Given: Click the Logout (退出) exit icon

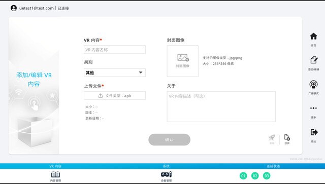Looking at the screenshot, I should [x=314, y=132].
